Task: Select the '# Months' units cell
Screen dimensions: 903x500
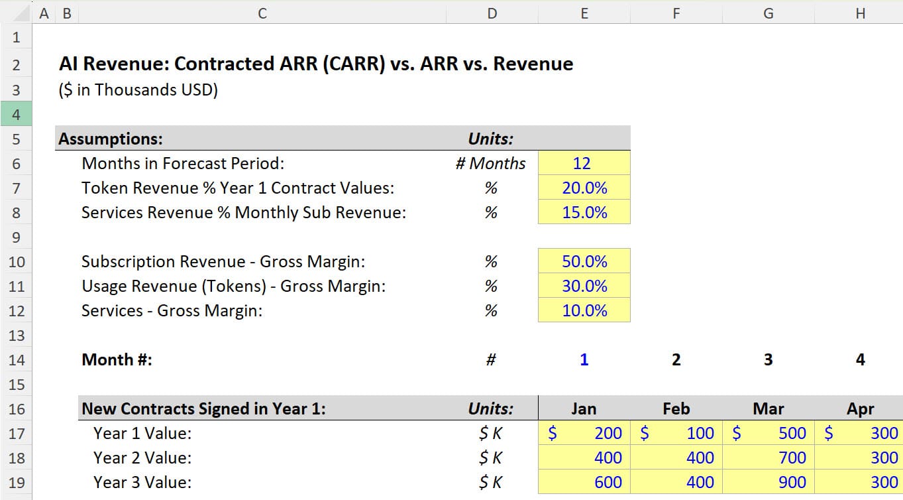Action: click(x=491, y=163)
